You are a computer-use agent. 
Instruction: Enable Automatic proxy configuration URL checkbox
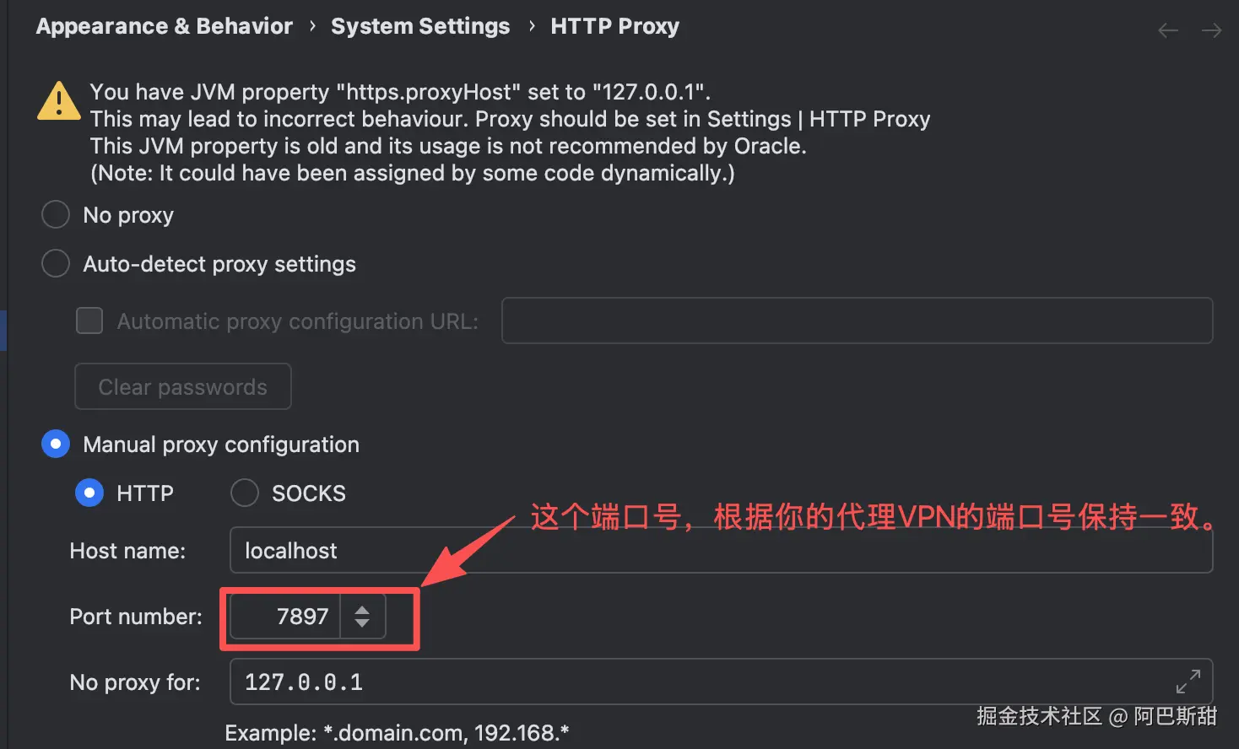89,321
